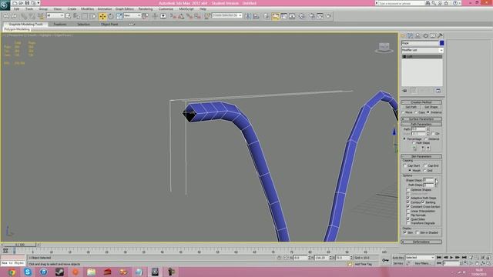Open Chrome from the taskbar
Viewport: 493px width, 277px height.
(12, 272)
